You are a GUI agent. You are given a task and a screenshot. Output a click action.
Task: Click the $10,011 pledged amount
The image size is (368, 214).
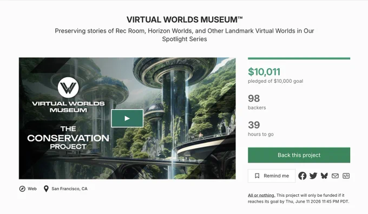(x=264, y=72)
